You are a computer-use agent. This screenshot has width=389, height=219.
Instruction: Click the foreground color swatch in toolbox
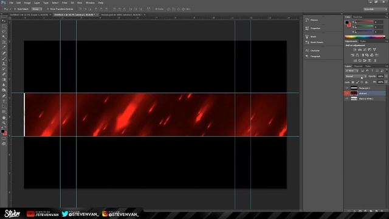[x=2, y=131]
